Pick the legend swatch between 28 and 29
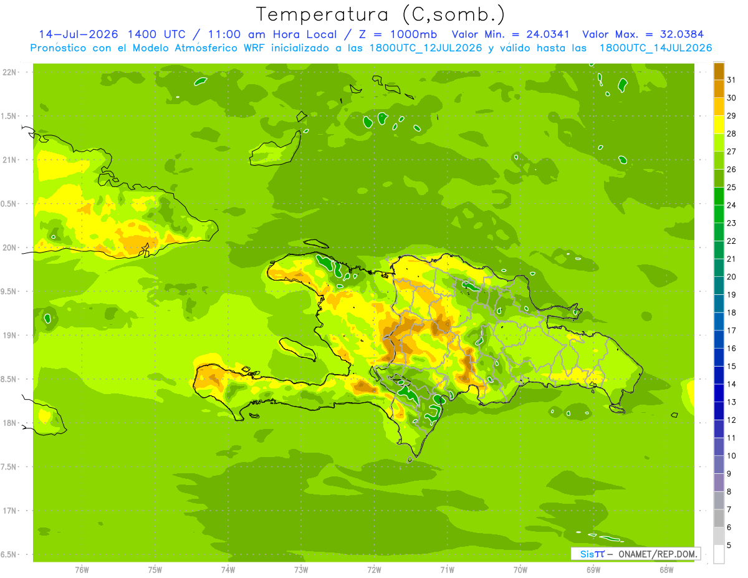Viewport: 748px width, 578px height. coord(719,125)
